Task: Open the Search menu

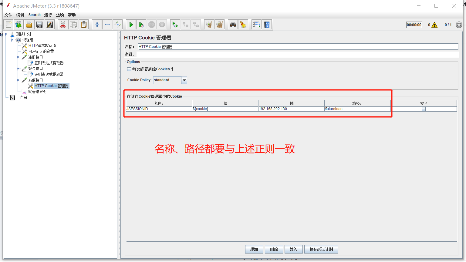Action: click(x=35, y=15)
